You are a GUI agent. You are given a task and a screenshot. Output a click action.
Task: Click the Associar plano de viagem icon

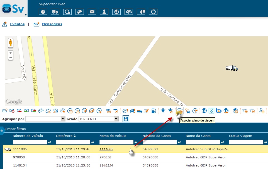click(x=179, y=111)
